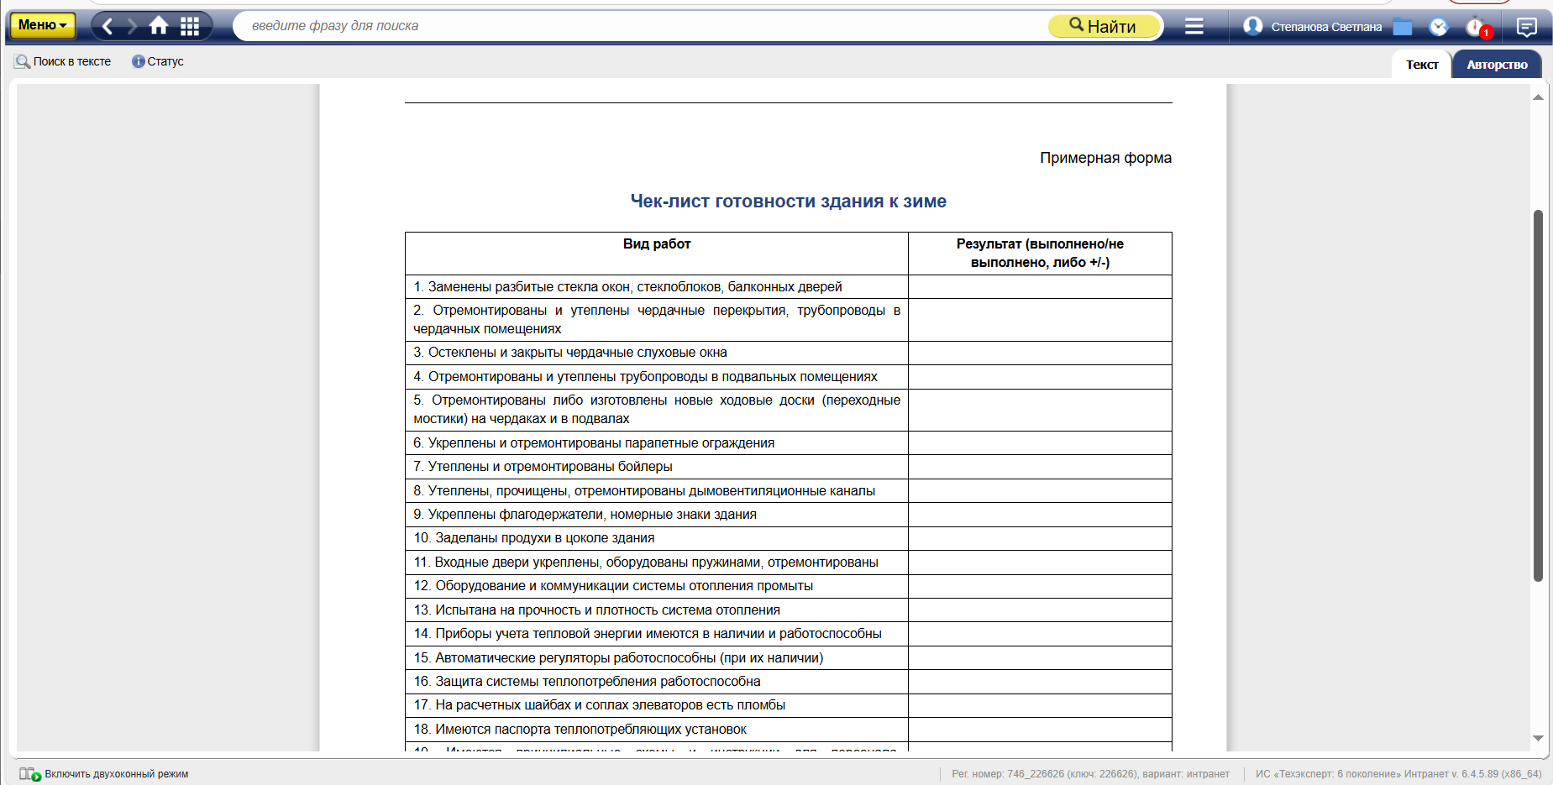
Task: Click the two-window mode icon
Action: click(x=29, y=774)
